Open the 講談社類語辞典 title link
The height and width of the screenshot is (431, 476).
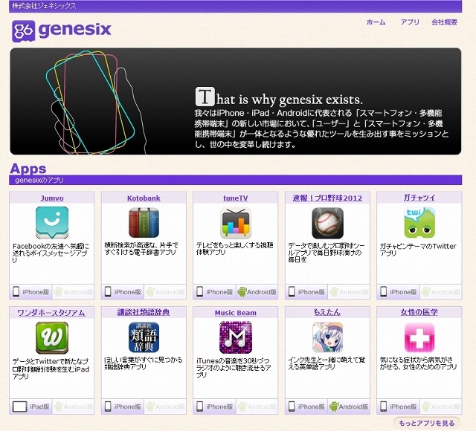point(144,312)
